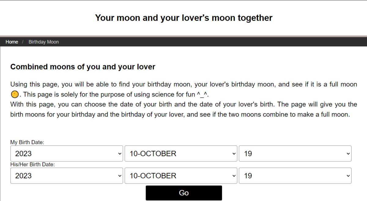This screenshot has width=367, height=201.
Task: Click the ^_^ emoticon in the description
Action: pos(202,94)
